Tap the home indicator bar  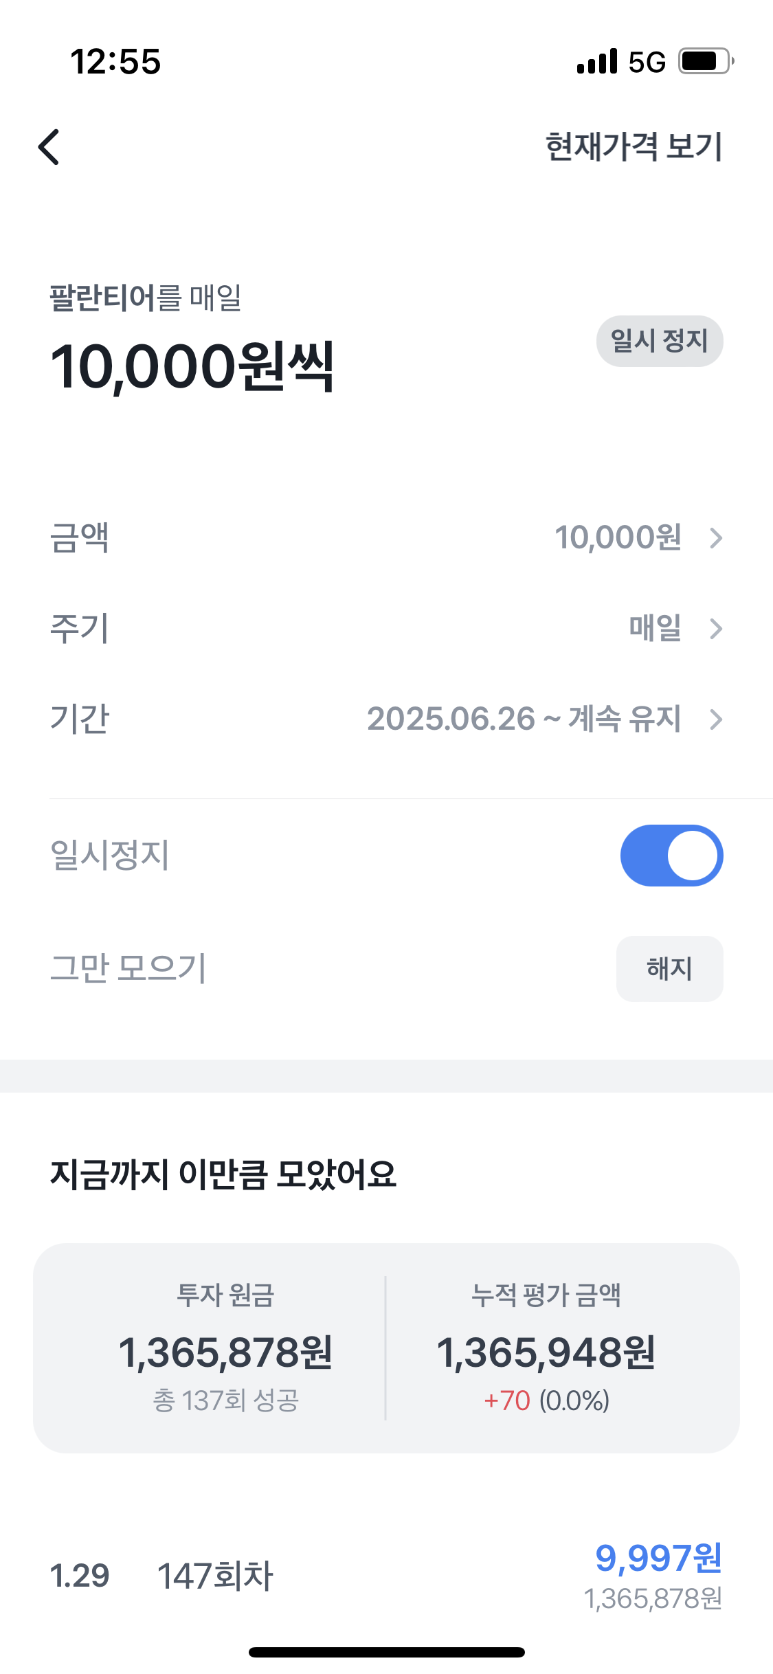(x=386, y=1652)
